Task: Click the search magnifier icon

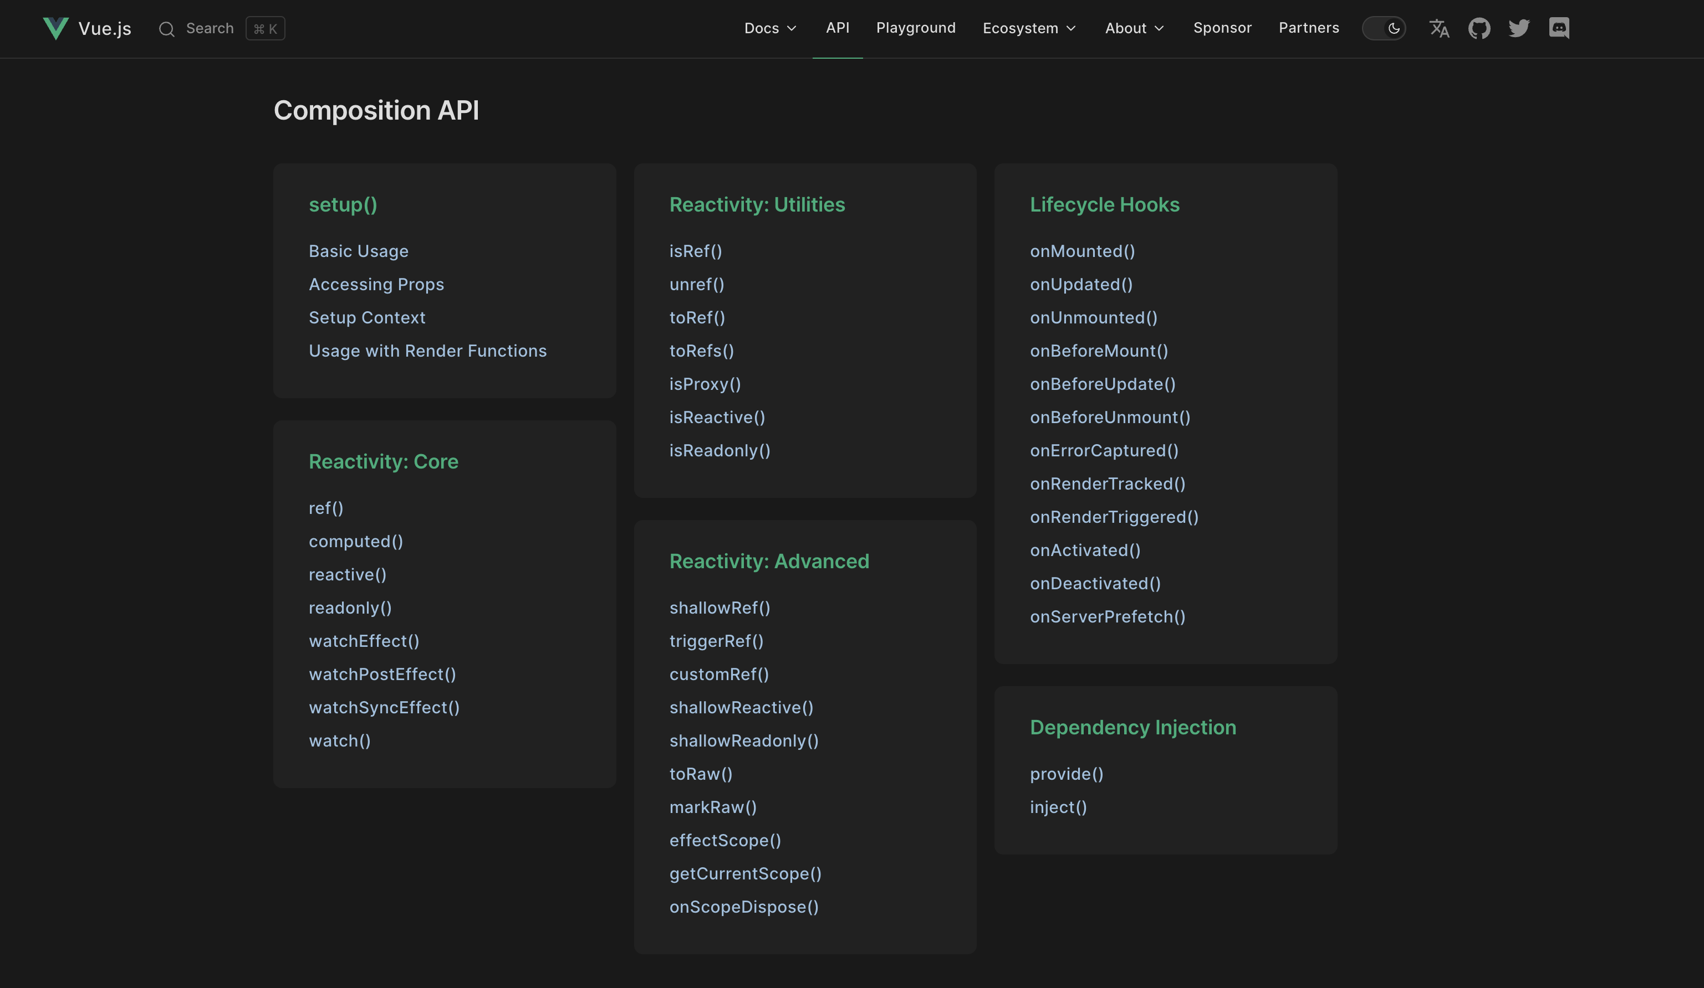Action: pyautogui.click(x=166, y=29)
